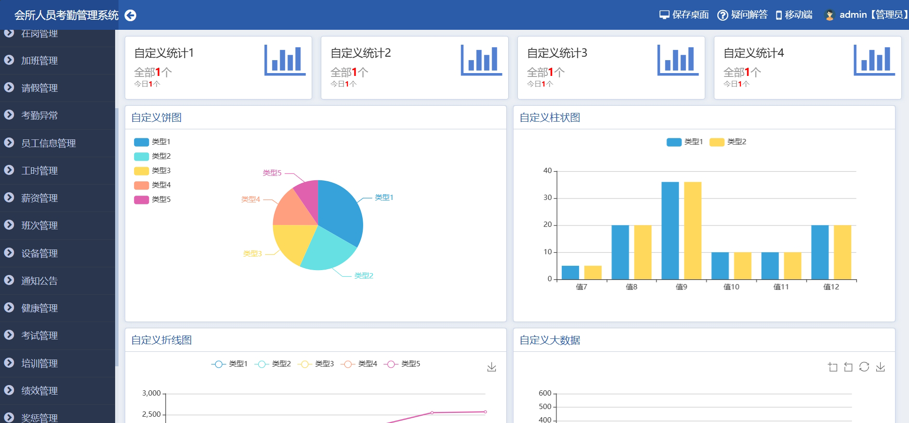Click the arrow icon beside 加班管理
This screenshot has height=423, width=909.
tap(9, 60)
